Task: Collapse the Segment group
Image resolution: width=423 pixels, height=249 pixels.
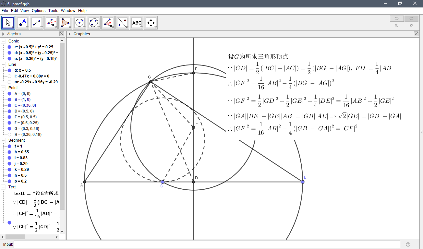Action: click(x=3, y=140)
